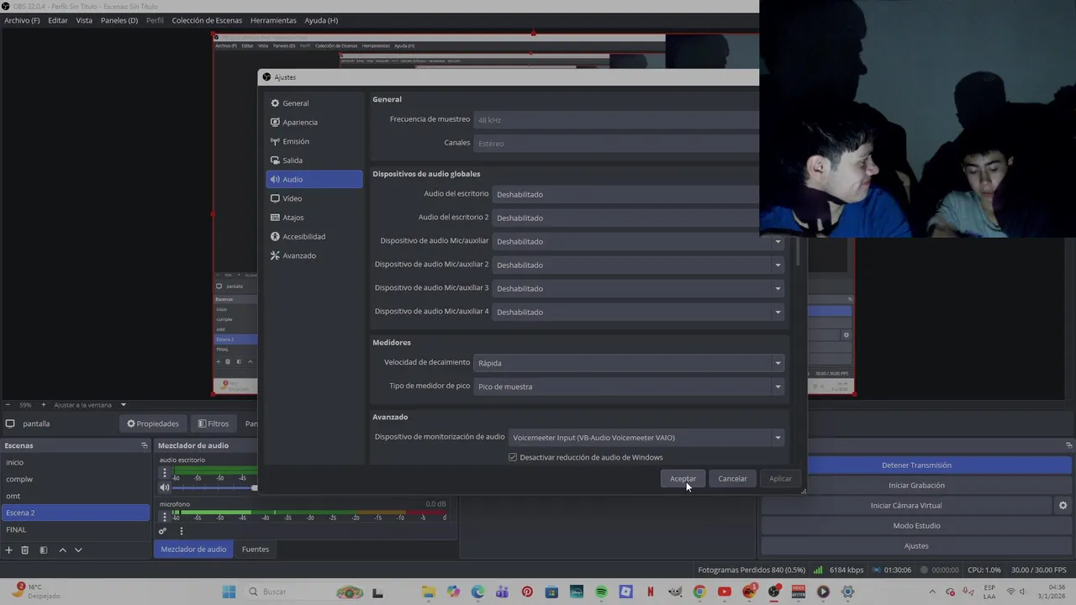Click Cancelar in Ajustes dialog
The image size is (1076, 605).
pos(732,479)
